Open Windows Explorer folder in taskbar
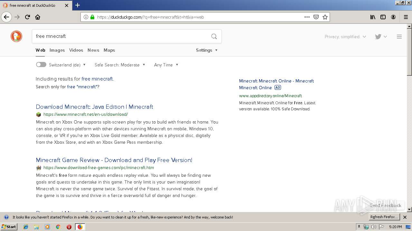 coord(36,227)
